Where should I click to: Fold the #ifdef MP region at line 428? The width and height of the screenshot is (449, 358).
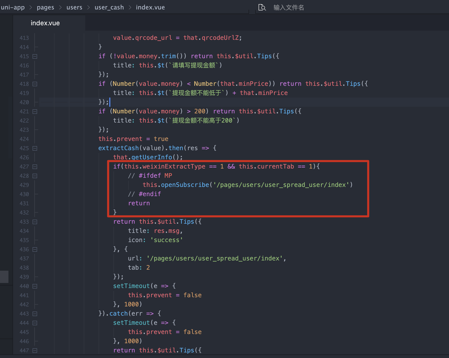35,176
